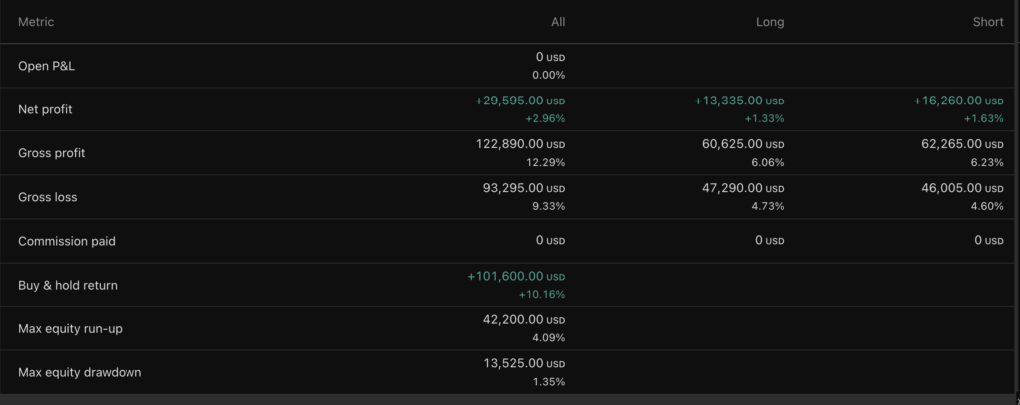Image resolution: width=1020 pixels, height=405 pixels.
Task: Click the Open P&L row label
Action: click(x=47, y=66)
